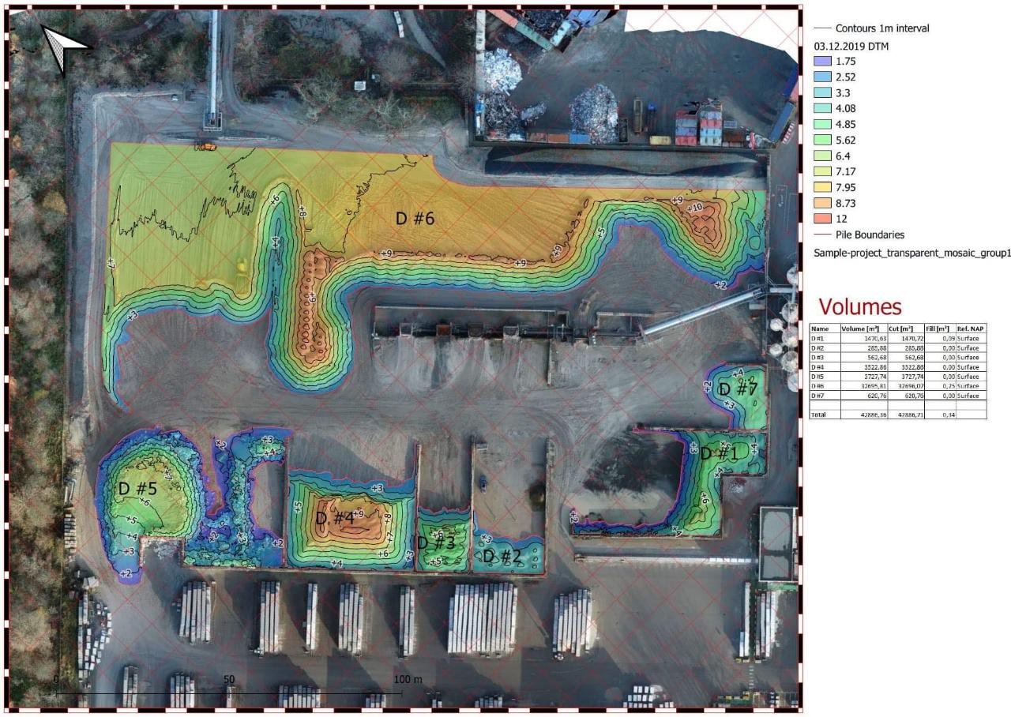Screen dimensions: 1011x717
Task: Click the D #7 pile label
Action: coord(738,388)
